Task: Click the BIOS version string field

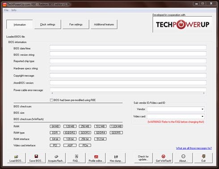Action: [128, 54]
